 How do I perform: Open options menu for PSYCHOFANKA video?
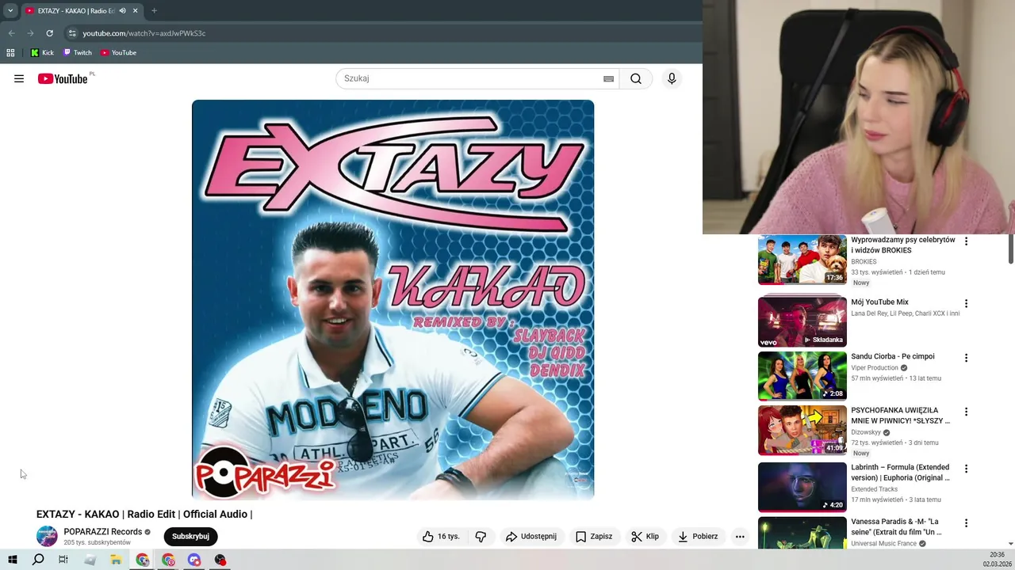coord(966,412)
